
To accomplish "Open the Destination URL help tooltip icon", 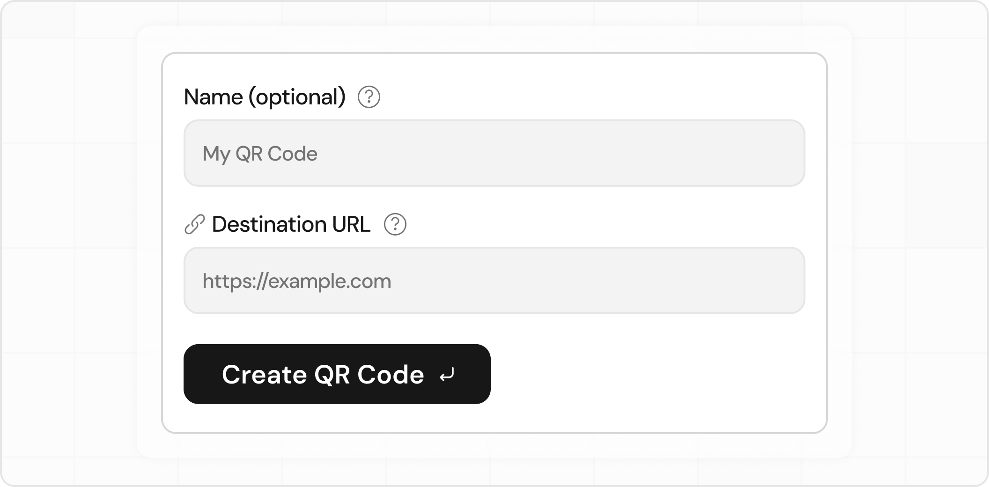I will pos(395,224).
